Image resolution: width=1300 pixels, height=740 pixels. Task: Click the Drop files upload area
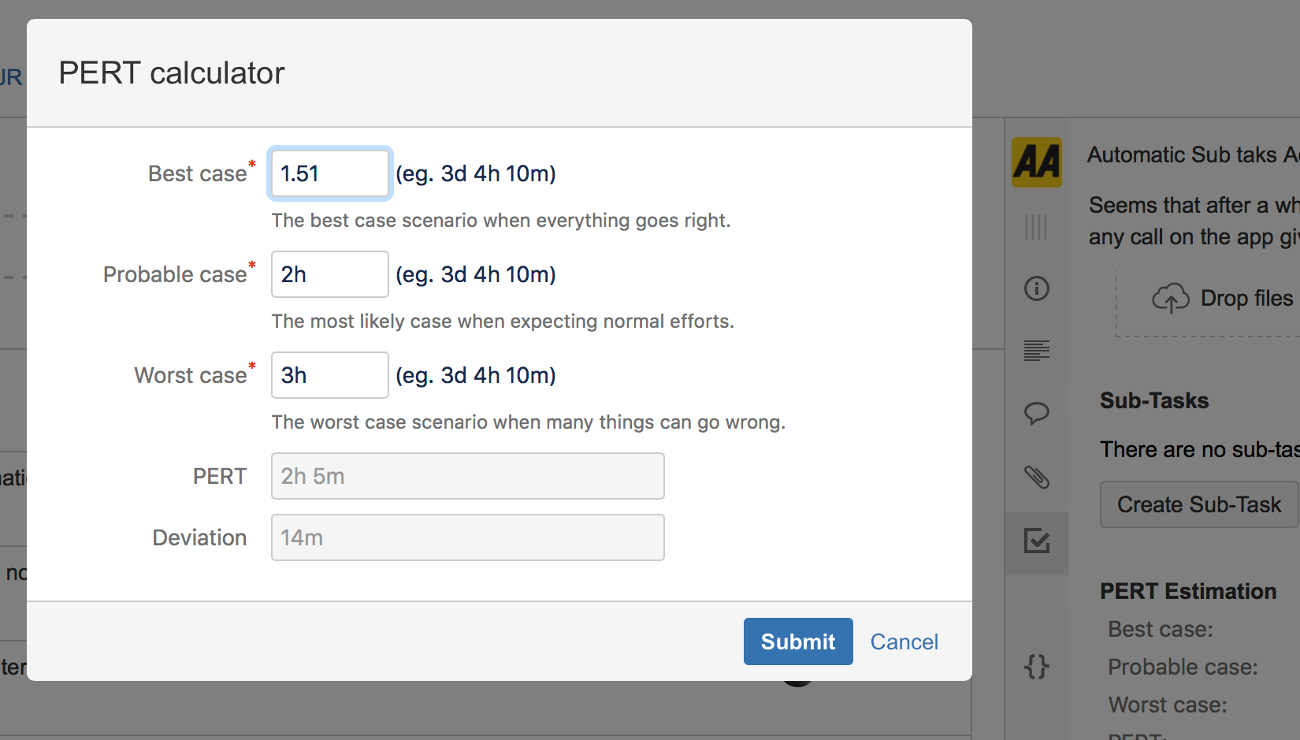(x=1205, y=304)
